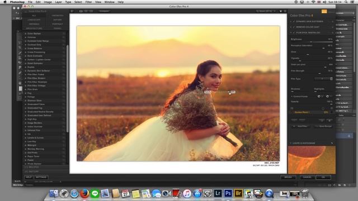Image resolution: width=358 pixels, height=201 pixels.
Task: Click the Vignette slider
Action: pos(312,61)
